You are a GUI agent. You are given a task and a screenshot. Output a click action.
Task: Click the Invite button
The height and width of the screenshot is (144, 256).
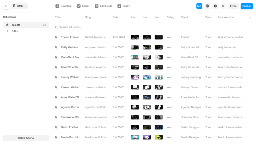233,6
